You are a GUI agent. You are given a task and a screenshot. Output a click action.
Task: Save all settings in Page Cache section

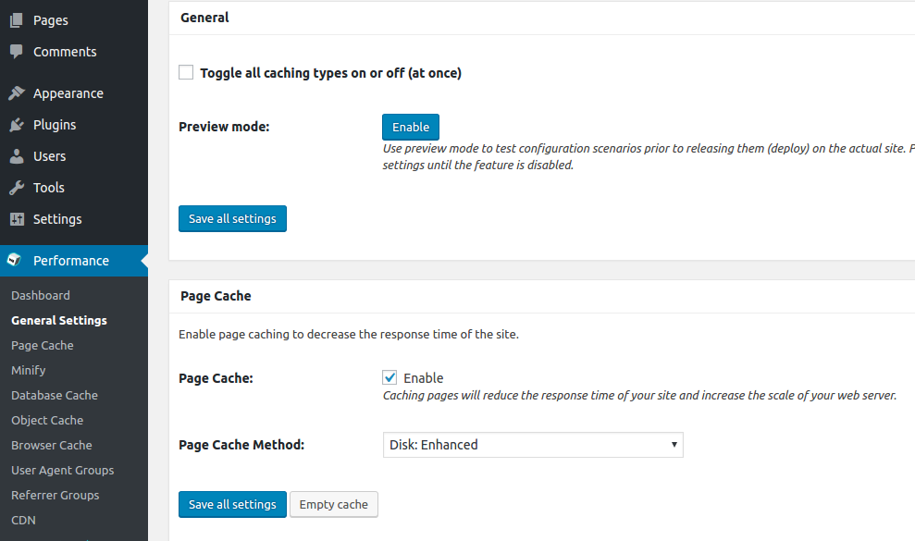(232, 505)
